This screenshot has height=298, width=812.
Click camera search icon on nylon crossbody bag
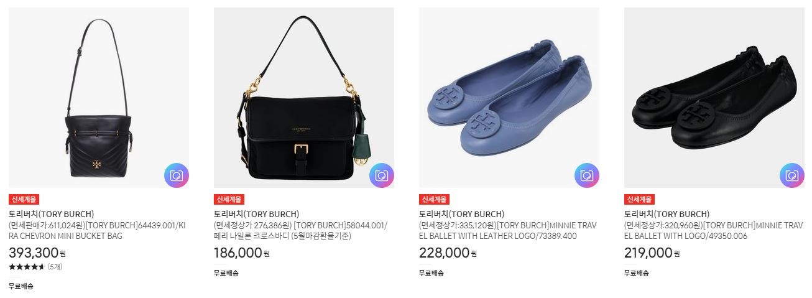[382, 175]
